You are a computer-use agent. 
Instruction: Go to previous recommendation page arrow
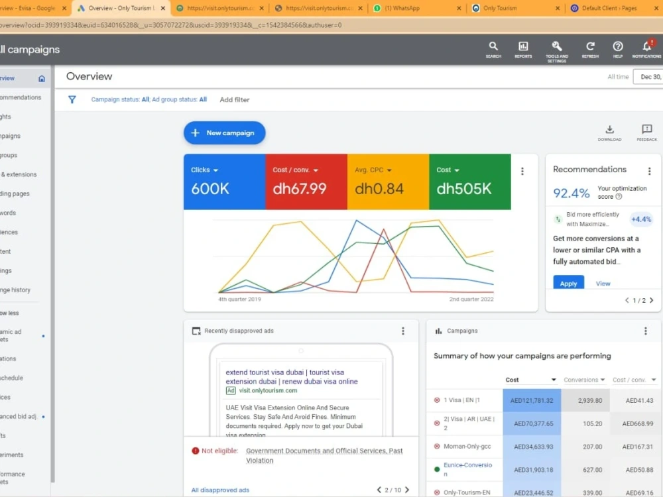[627, 300]
